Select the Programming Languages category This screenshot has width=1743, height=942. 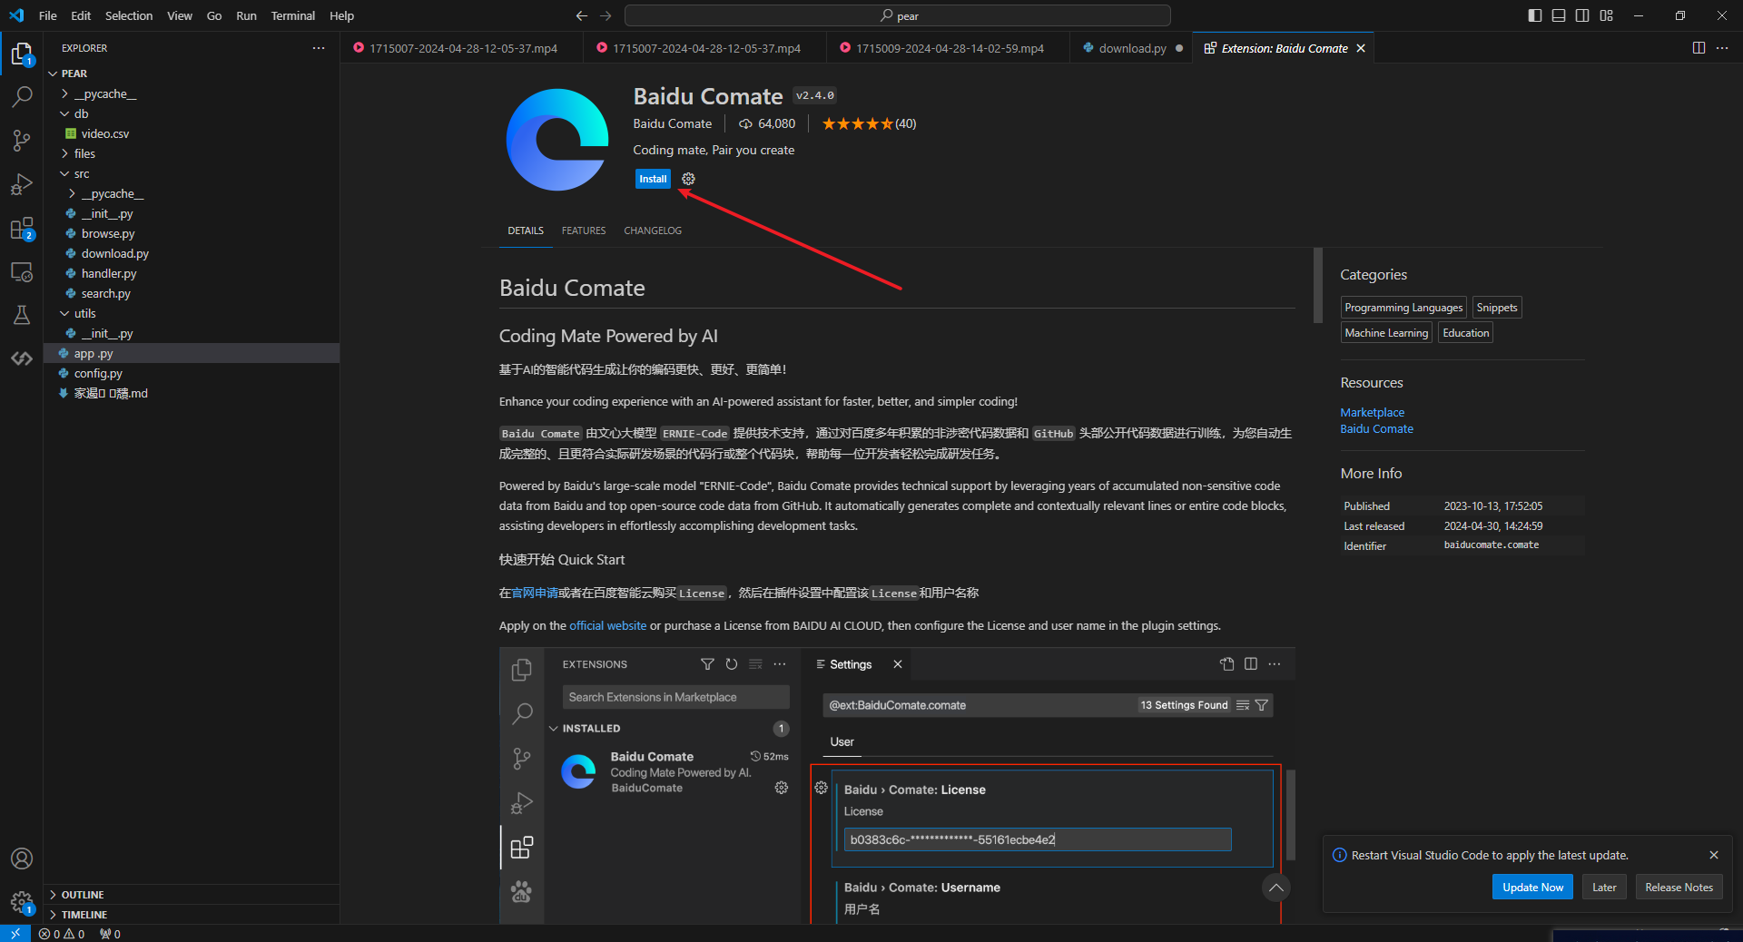click(1403, 308)
